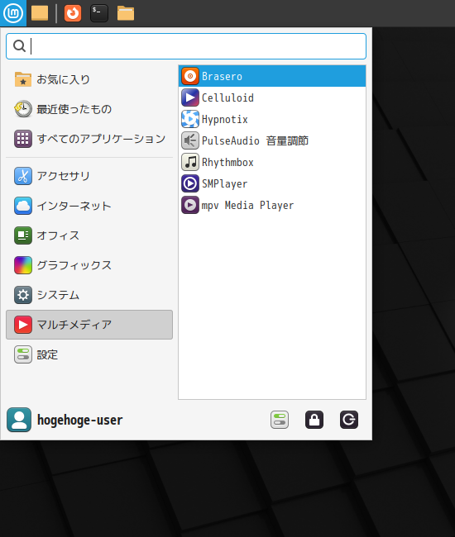Open the Linux Mint menu button
455x537 pixels.
tap(13, 13)
